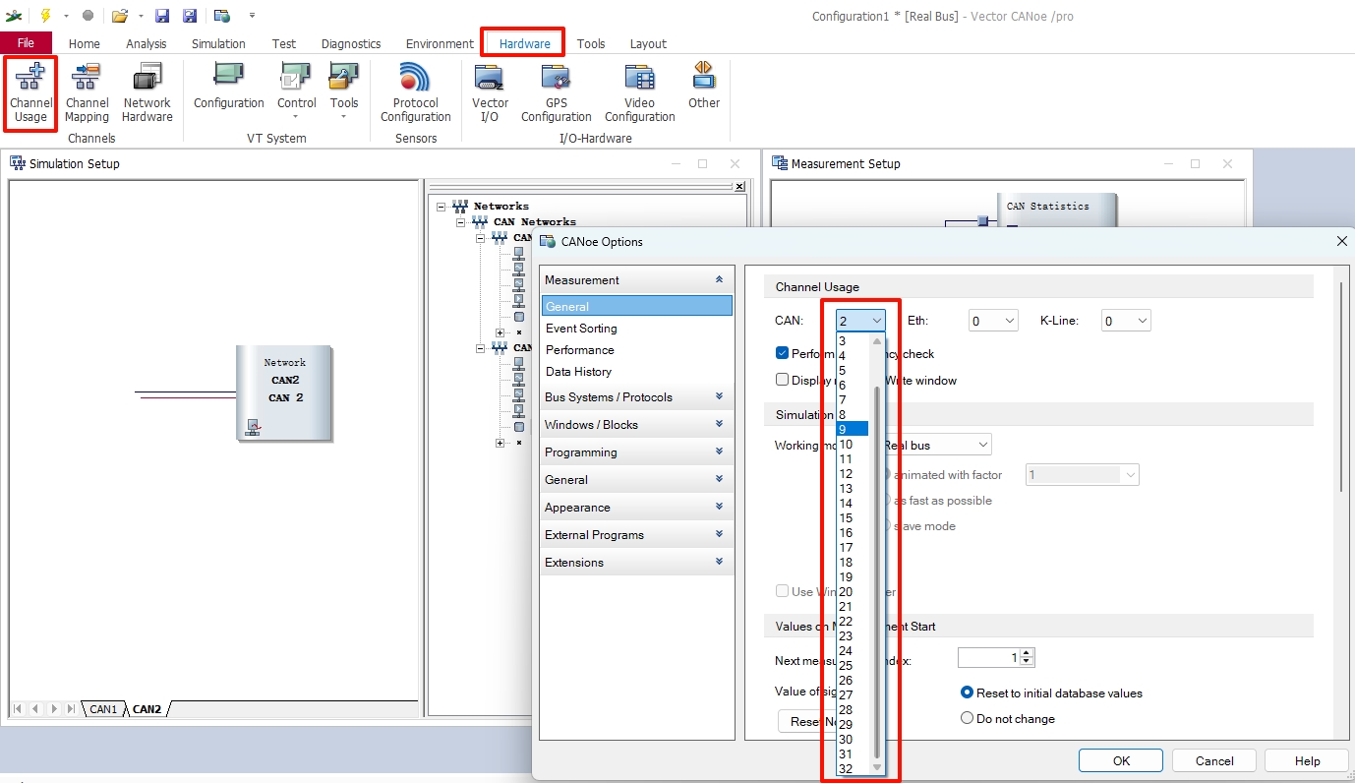Screen dimensions: 1355x783
Task: Click the Cancel button
Action: [1213, 760]
